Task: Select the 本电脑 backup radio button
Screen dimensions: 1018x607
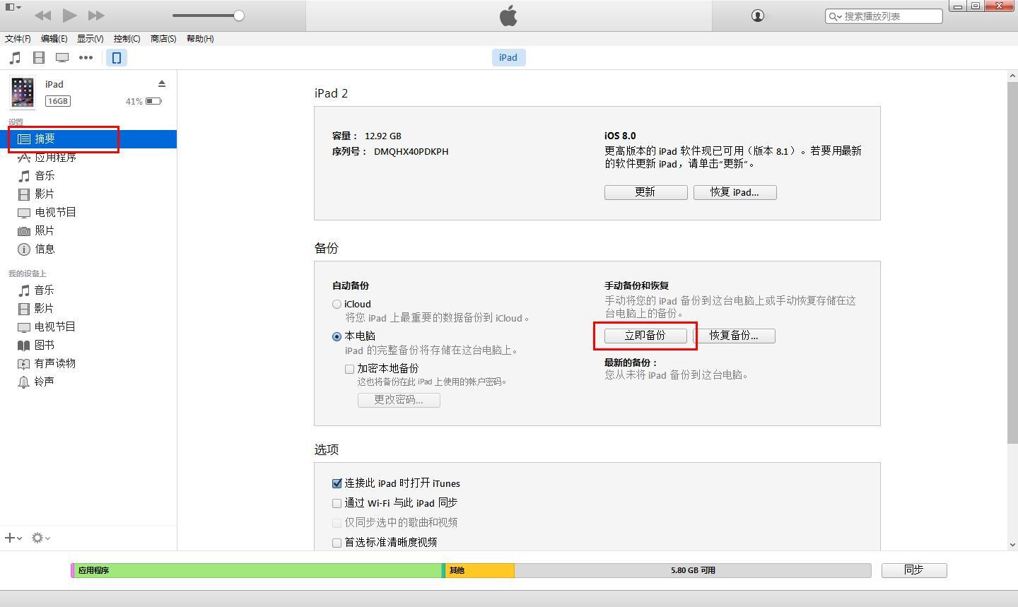Action: point(337,336)
